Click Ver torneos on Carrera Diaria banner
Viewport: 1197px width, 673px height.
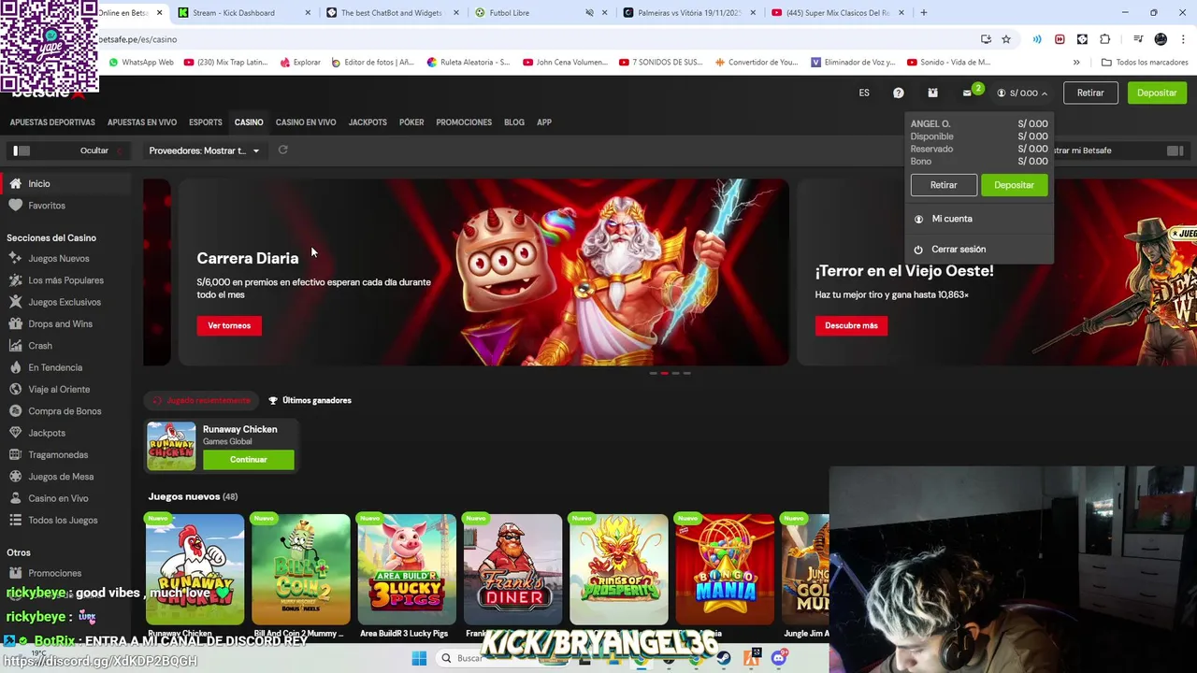click(229, 325)
